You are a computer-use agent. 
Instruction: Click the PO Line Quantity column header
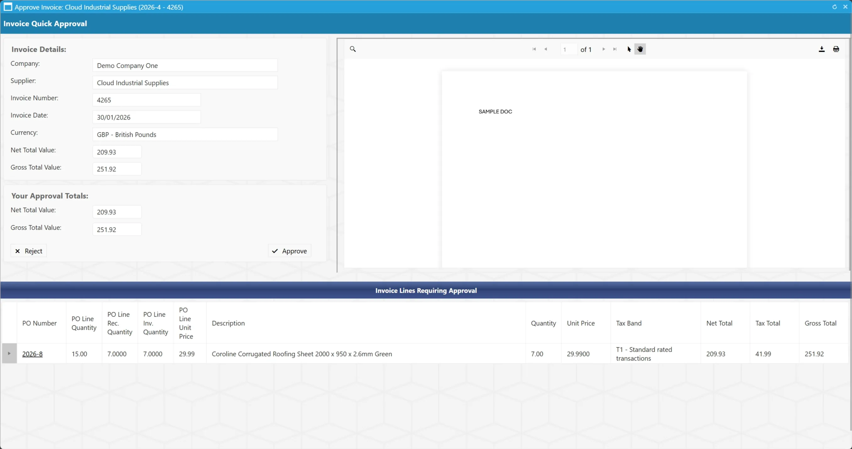pyautogui.click(x=84, y=323)
